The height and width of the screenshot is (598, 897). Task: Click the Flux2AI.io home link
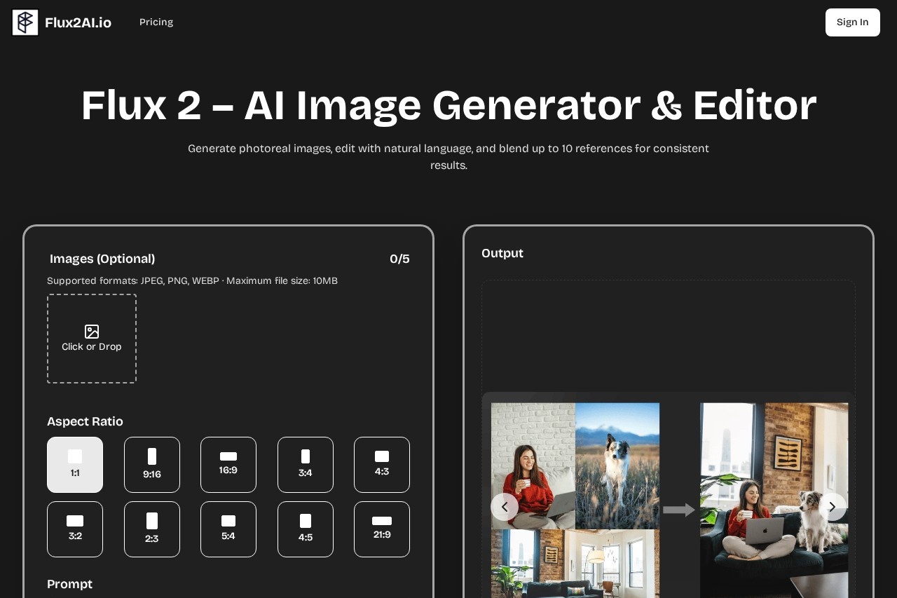pos(62,22)
